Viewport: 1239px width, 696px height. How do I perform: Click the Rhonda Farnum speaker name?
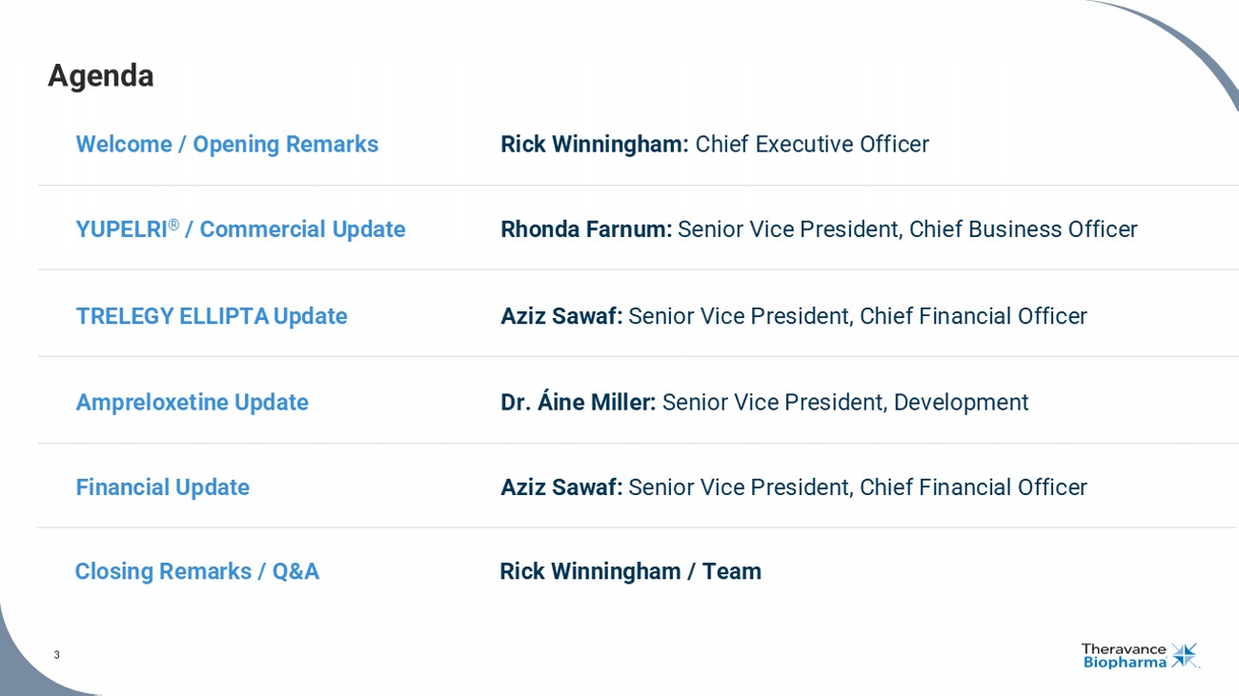(586, 229)
